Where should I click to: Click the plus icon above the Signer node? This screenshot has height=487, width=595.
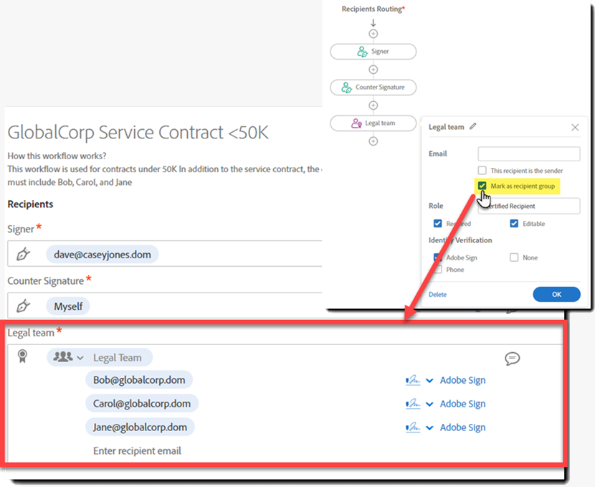[373, 33]
